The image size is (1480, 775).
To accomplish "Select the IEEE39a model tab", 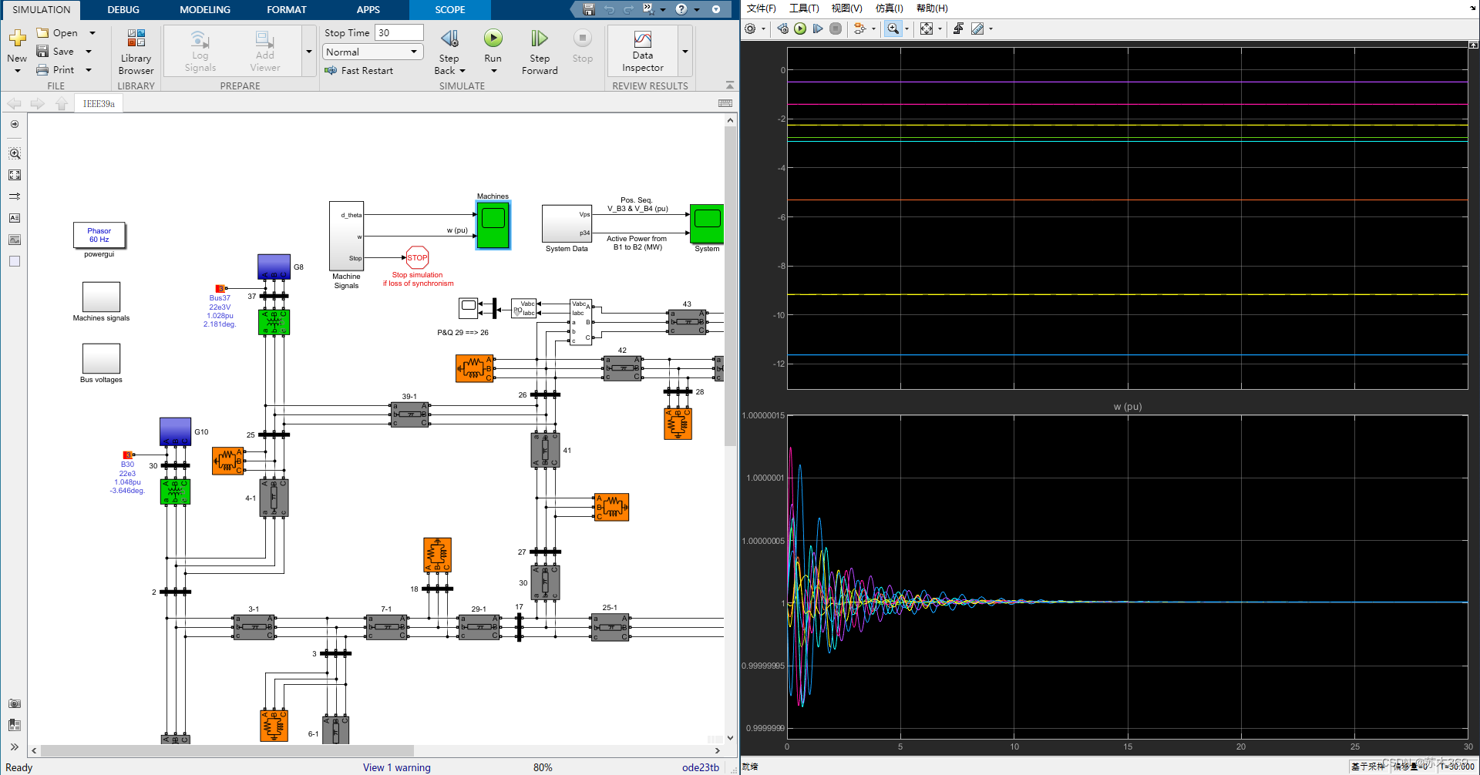I will [x=99, y=103].
